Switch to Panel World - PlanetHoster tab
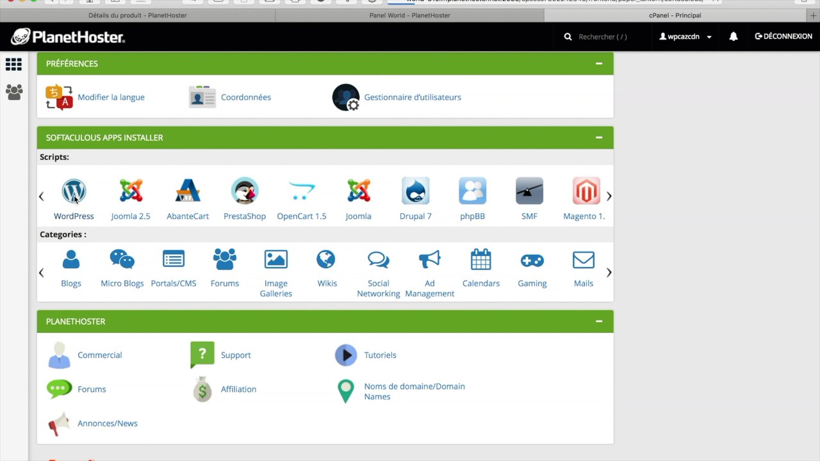The image size is (820, 461). point(410,15)
